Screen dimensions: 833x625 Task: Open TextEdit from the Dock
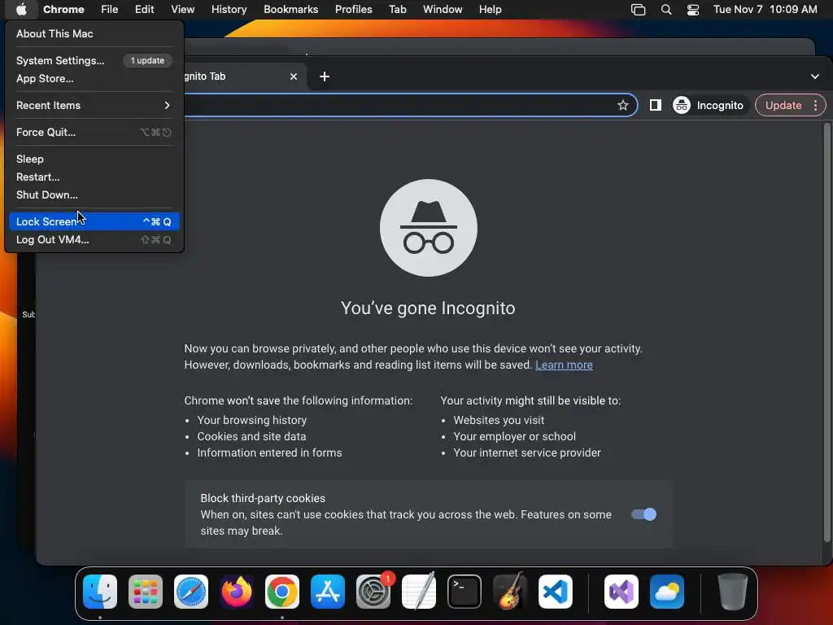tap(419, 592)
